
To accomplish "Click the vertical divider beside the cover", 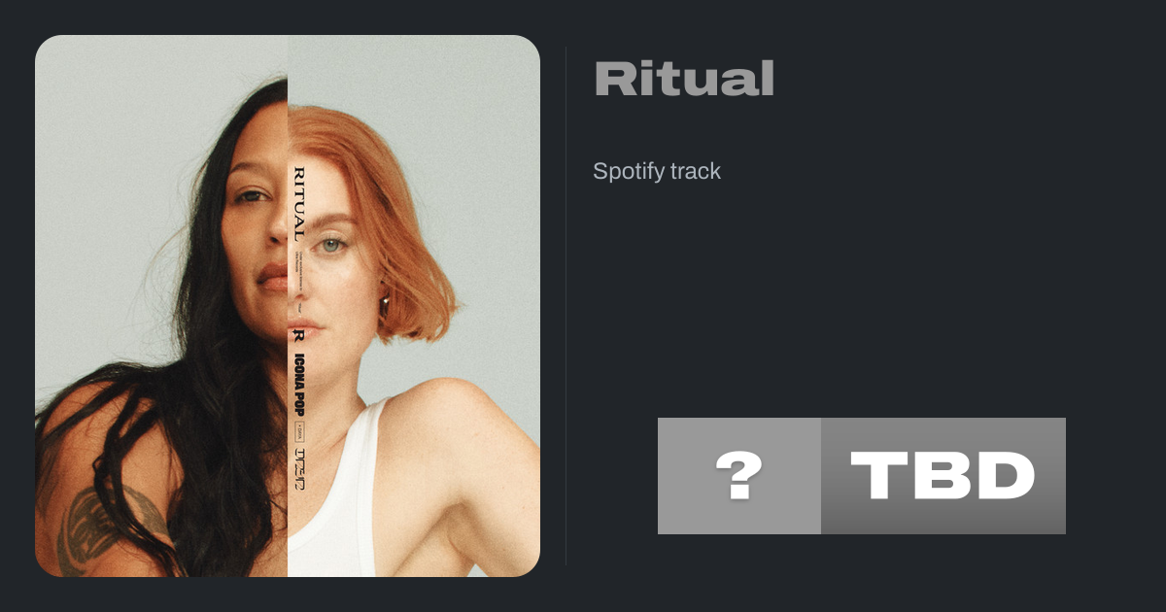I will 566,306.
